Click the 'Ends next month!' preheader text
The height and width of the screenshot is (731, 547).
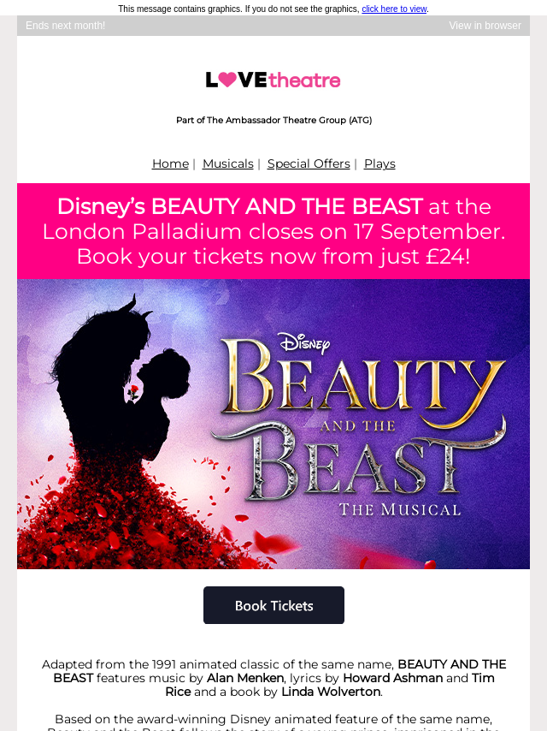pyautogui.click(x=65, y=26)
